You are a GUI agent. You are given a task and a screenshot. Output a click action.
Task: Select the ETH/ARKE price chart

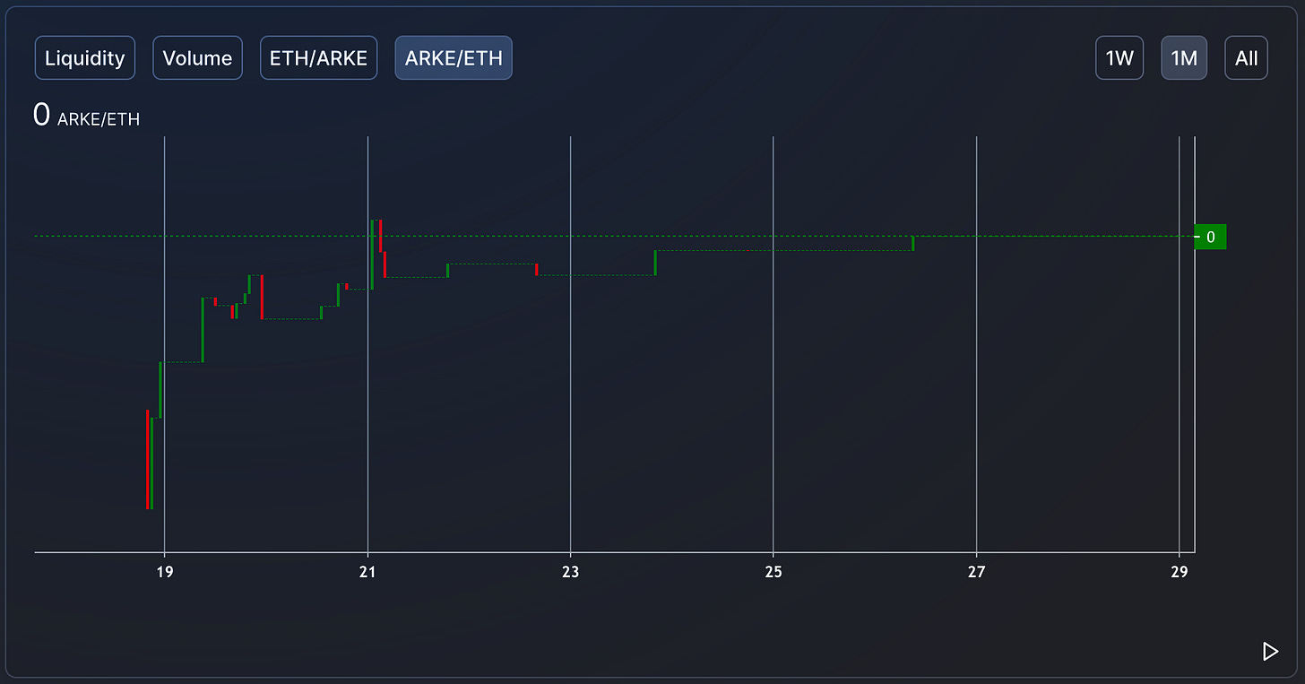click(318, 58)
